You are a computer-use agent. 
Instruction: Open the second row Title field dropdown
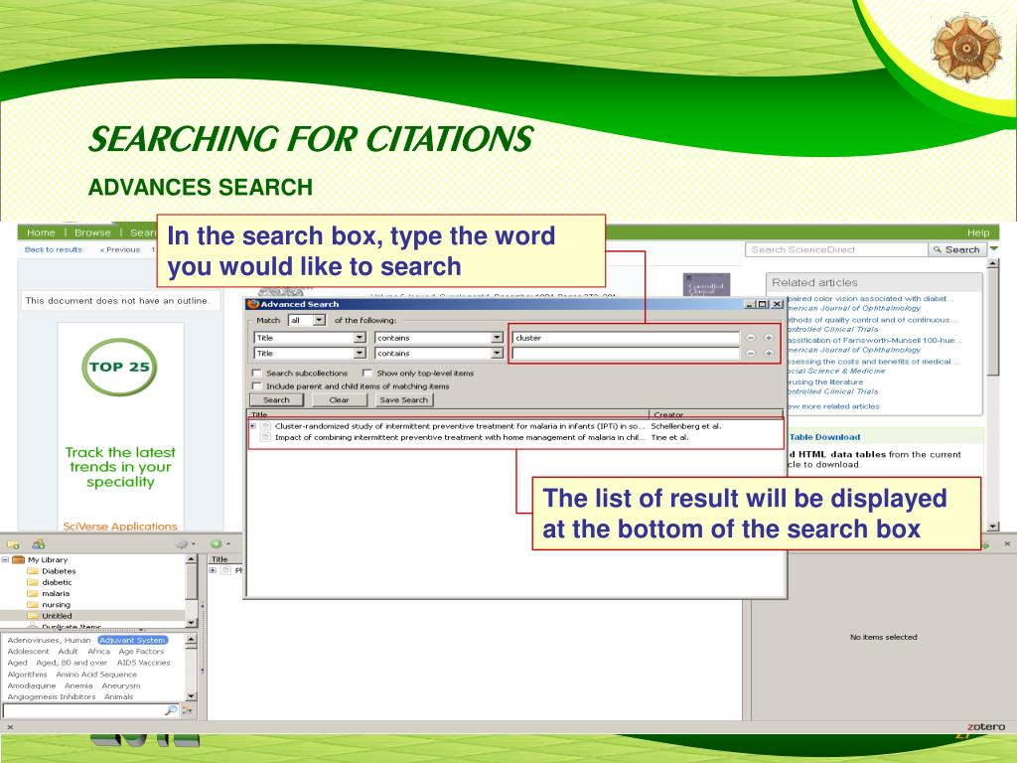[310, 354]
